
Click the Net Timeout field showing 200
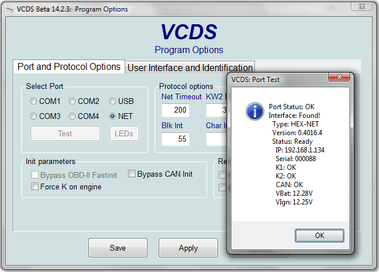tap(175, 110)
